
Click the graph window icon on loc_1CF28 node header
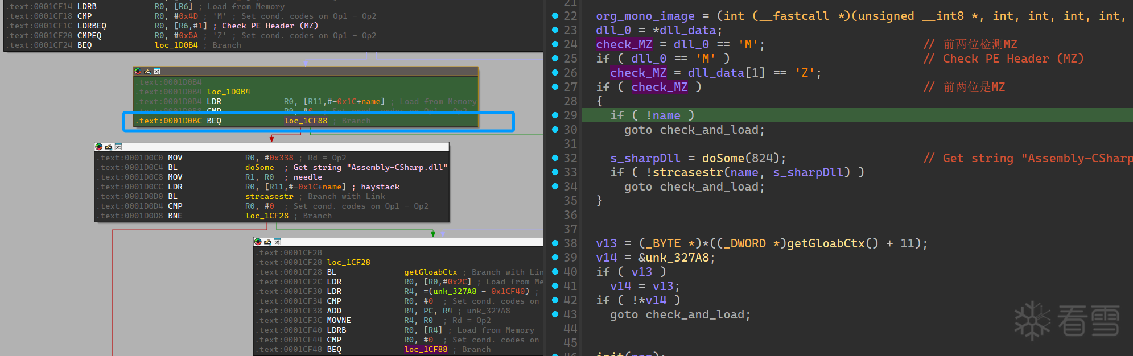(277, 242)
